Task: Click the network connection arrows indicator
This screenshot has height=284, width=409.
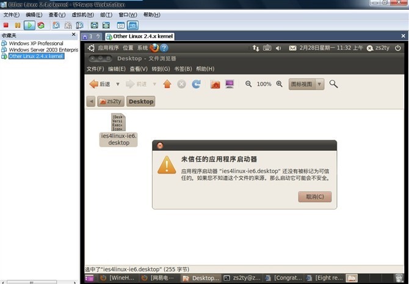Action: click(256, 48)
